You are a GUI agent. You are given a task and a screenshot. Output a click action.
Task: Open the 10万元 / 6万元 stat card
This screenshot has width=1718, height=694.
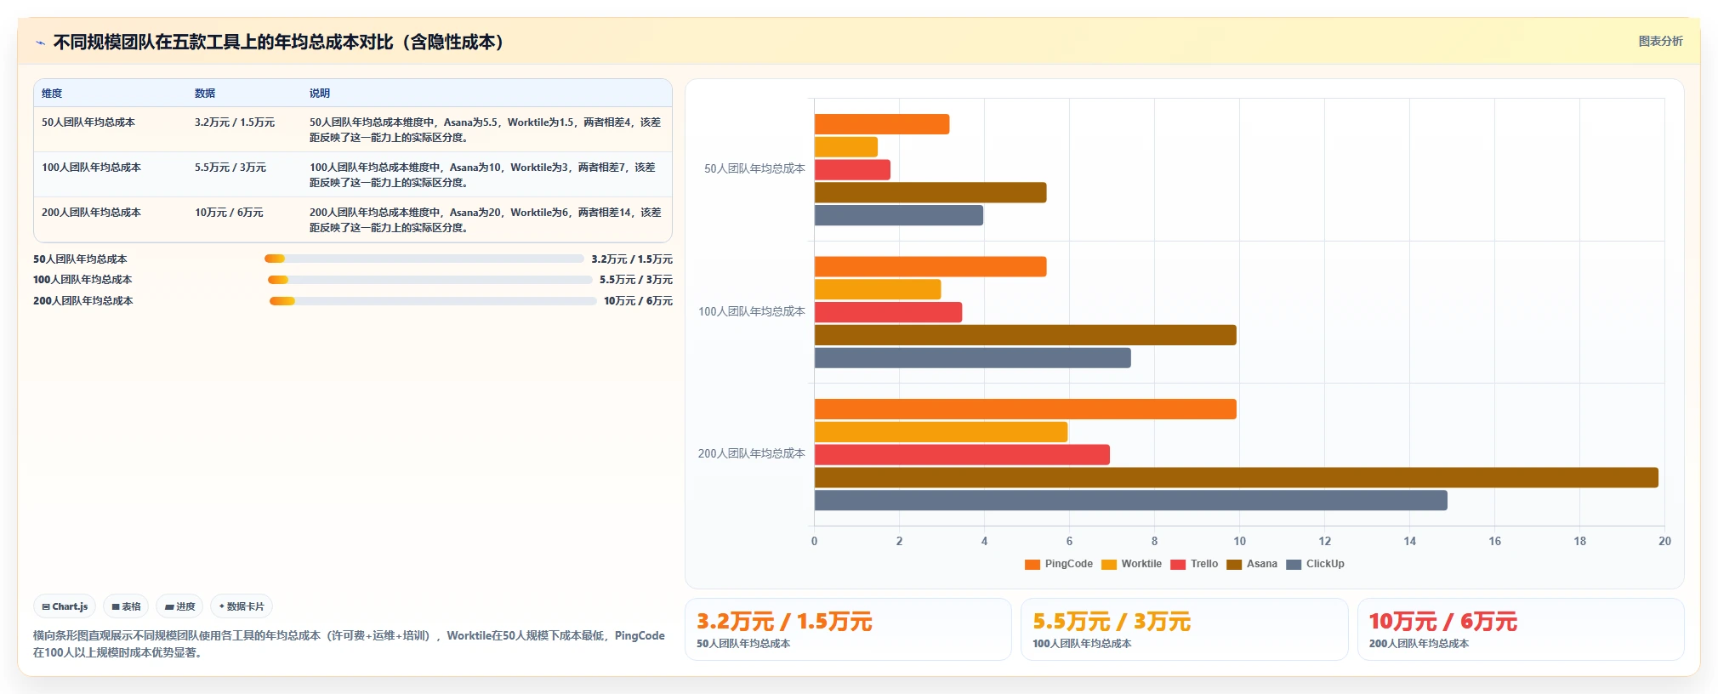point(1521,629)
